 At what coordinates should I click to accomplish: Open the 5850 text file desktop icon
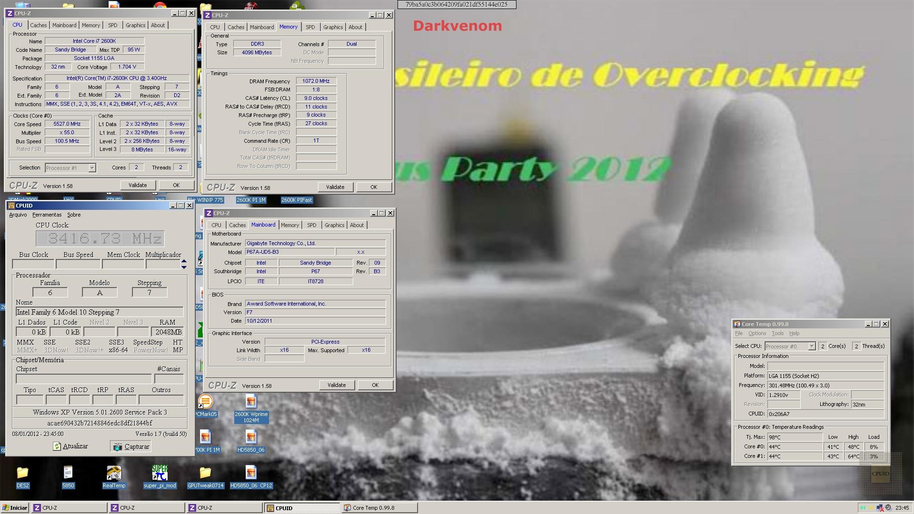(68, 476)
